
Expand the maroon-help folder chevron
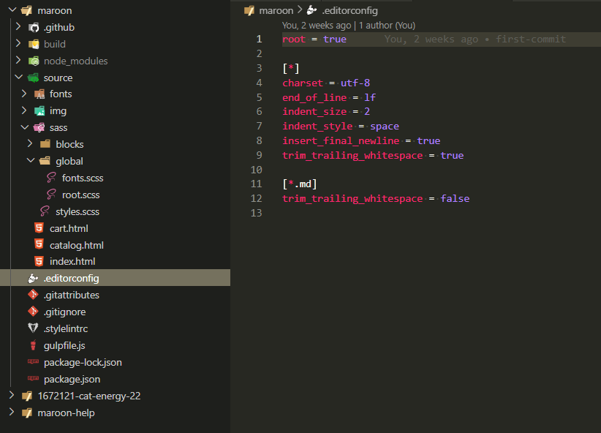[x=12, y=413]
